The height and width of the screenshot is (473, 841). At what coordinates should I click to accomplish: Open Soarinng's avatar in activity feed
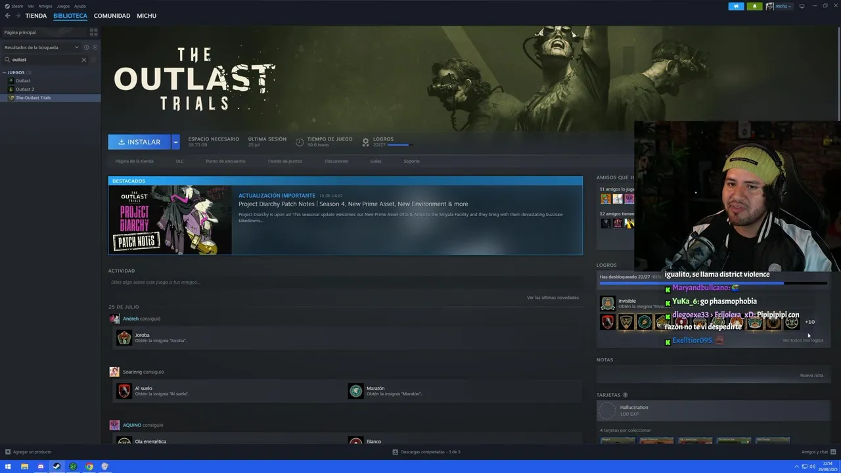[114, 372]
